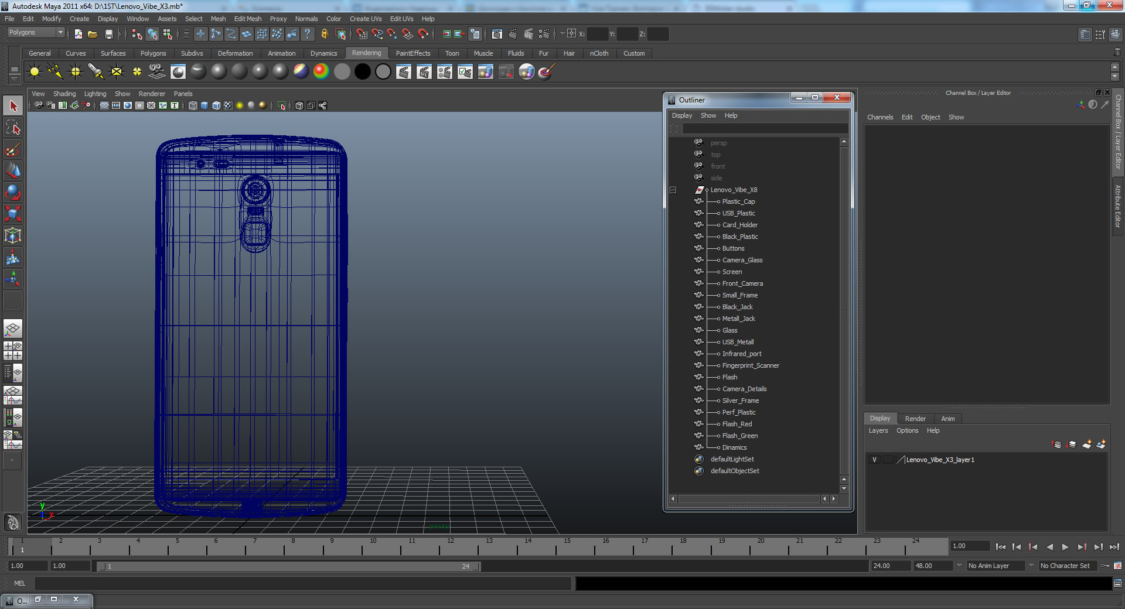1125x609 pixels.
Task: Click the MEL command input field
Action: [302, 583]
